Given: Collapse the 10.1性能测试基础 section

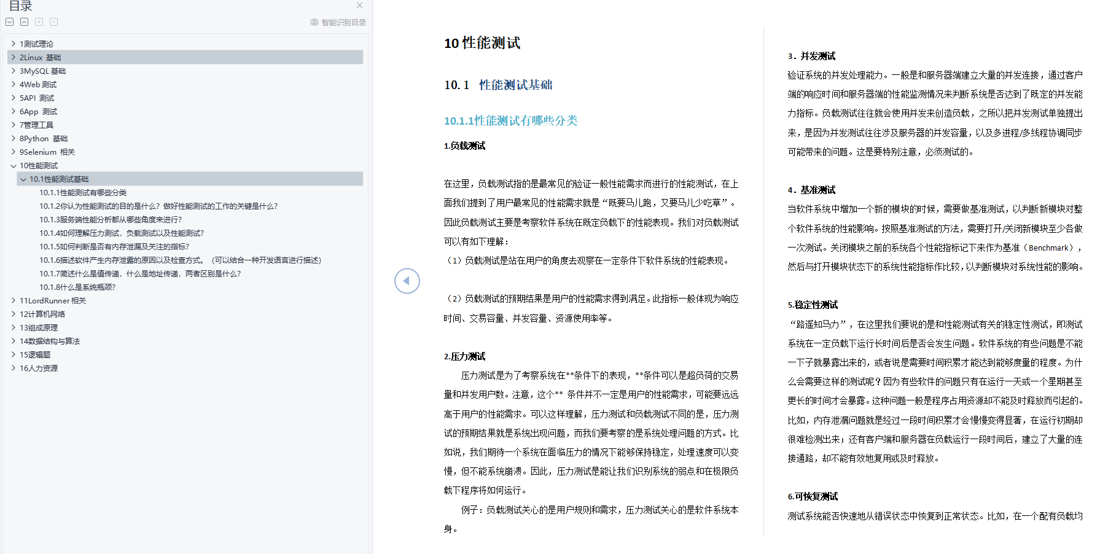Looking at the screenshot, I should pyautogui.click(x=23, y=179).
